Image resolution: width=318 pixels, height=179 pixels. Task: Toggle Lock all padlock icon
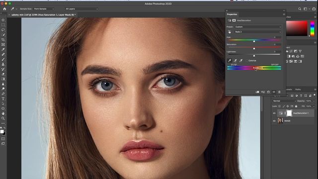(x=296, y=106)
